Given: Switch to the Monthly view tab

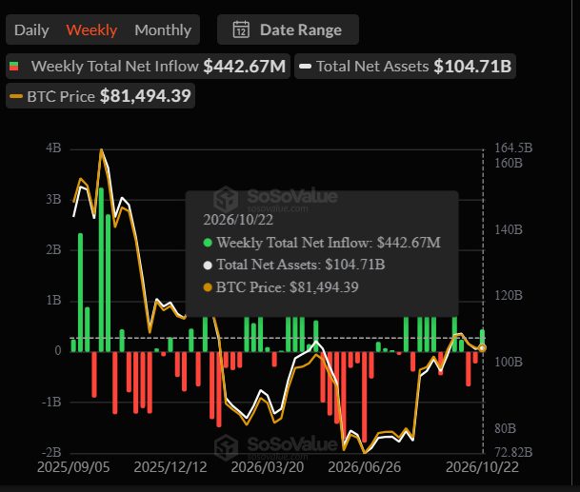Looking at the screenshot, I should pos(163,30).
